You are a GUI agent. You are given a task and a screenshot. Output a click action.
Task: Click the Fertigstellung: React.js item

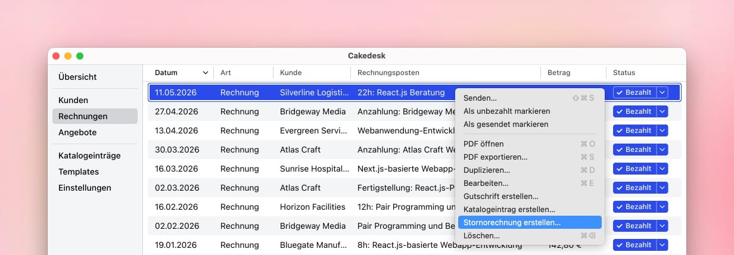tap(407, 188)
